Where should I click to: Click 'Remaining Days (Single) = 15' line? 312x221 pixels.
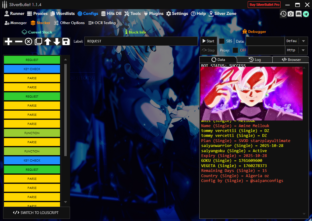point(234,171)
